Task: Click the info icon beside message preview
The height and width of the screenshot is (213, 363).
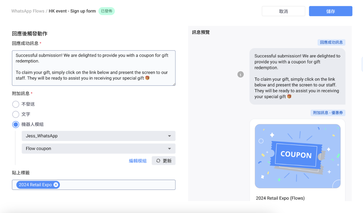Action: [241, 74]
